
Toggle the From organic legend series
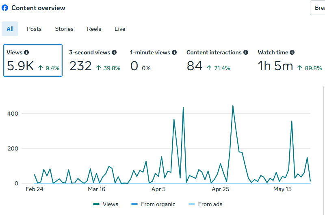(153, 204)
